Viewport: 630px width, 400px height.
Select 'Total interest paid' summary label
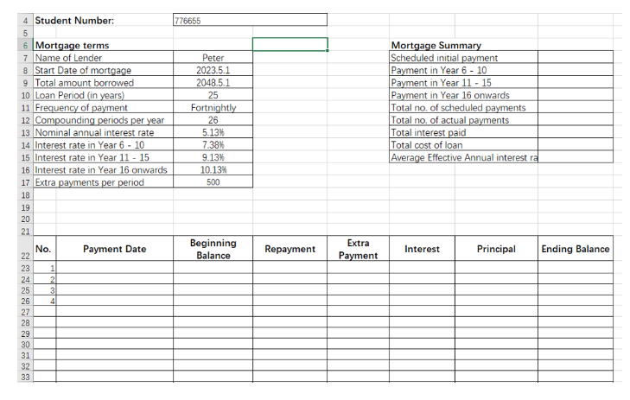(x=464, y=132)
